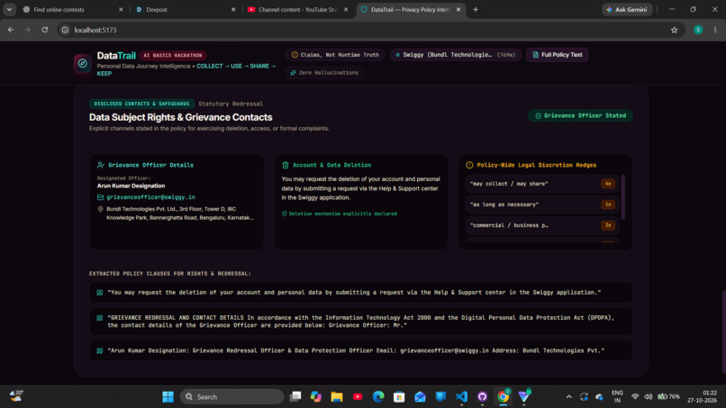Open the tab search dropdown arrow

(9, 9)
